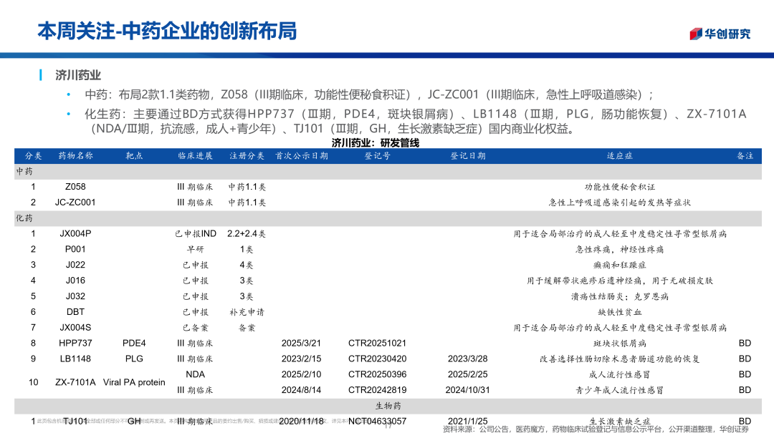Click registration number CTR20242819
Screen dimensions: 774x433
377,390
